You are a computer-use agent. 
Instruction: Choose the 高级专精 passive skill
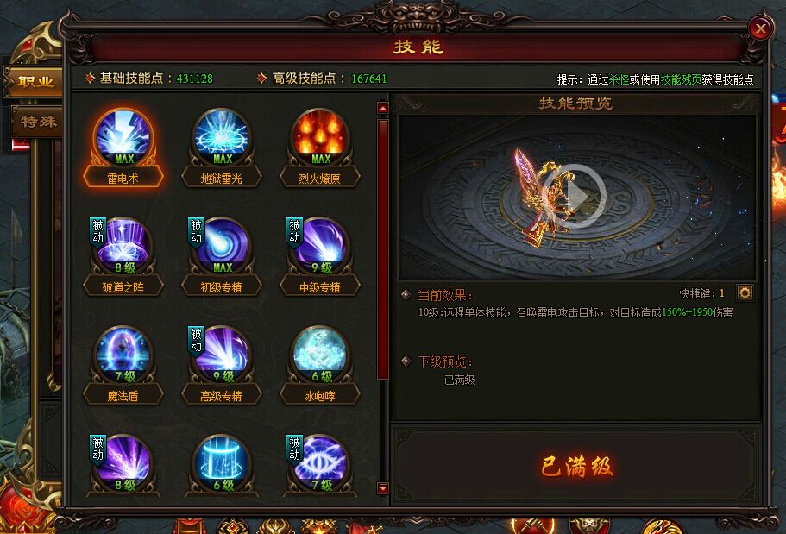click(222, 355)
